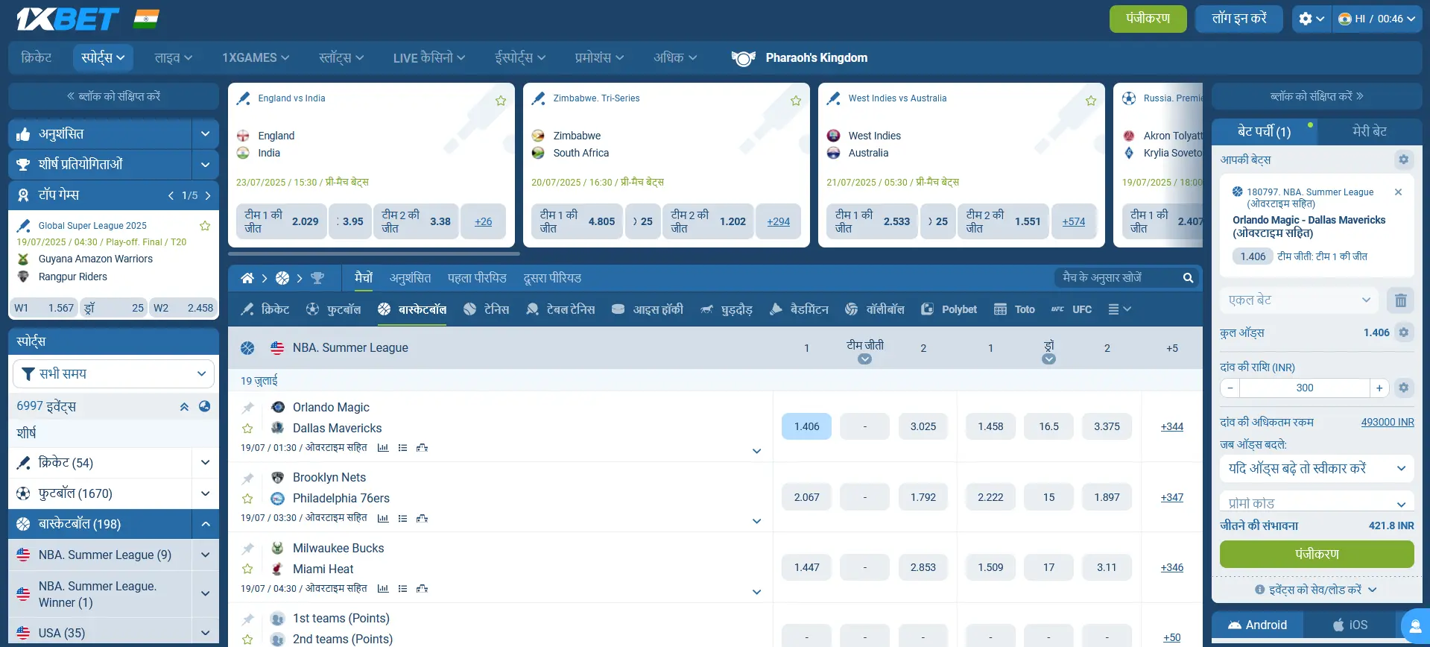
Task: Click the trophy icon in the breadcrumb bar
Action: [x=317, y=278]
